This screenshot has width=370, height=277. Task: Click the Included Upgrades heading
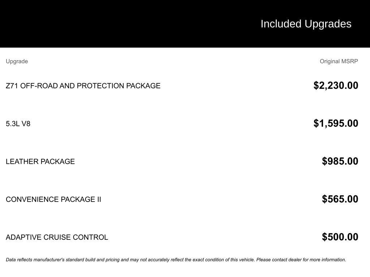306,24
